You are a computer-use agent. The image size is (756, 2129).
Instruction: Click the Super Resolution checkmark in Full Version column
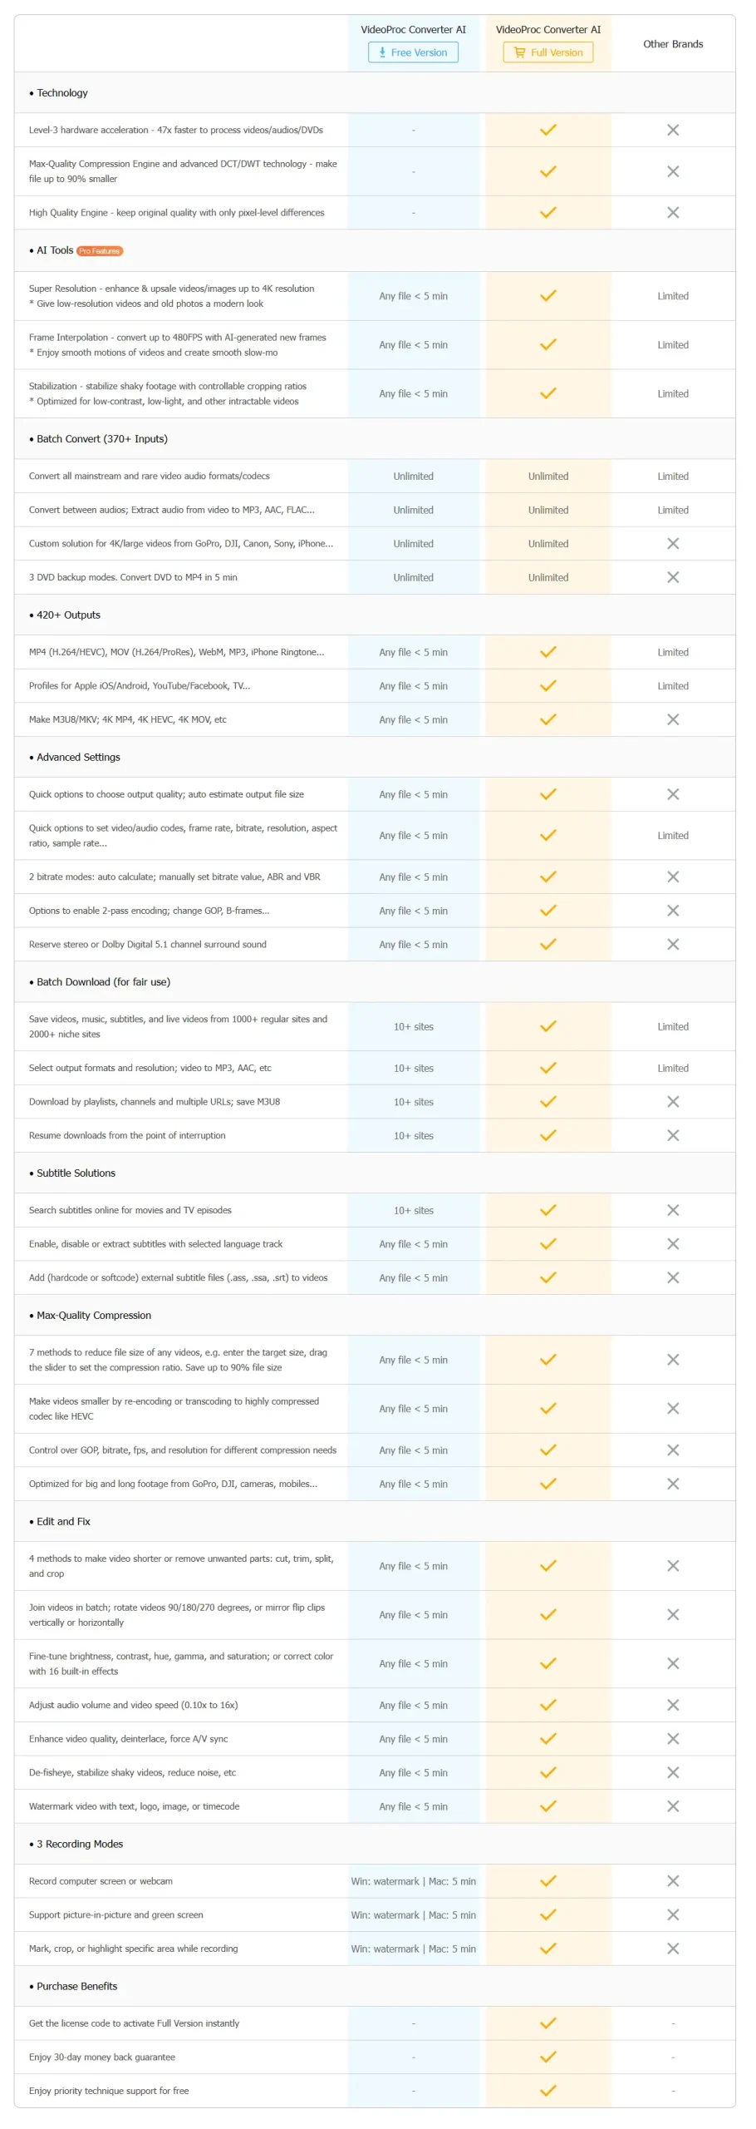[547, 295]
